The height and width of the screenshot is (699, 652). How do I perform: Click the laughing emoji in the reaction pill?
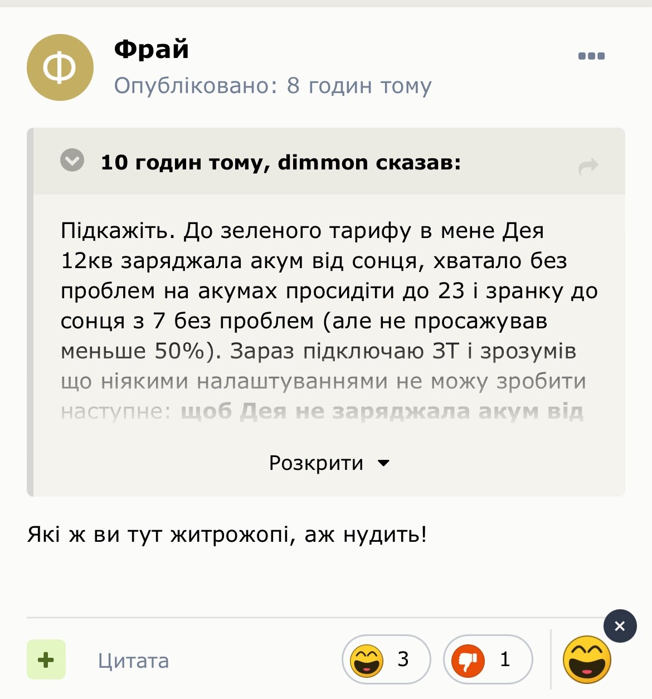coord(367,661)
